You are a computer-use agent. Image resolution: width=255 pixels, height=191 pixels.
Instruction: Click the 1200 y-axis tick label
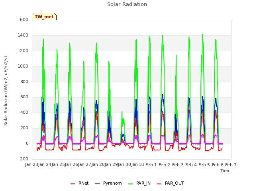pyautogui.click(x=23, y=51)
